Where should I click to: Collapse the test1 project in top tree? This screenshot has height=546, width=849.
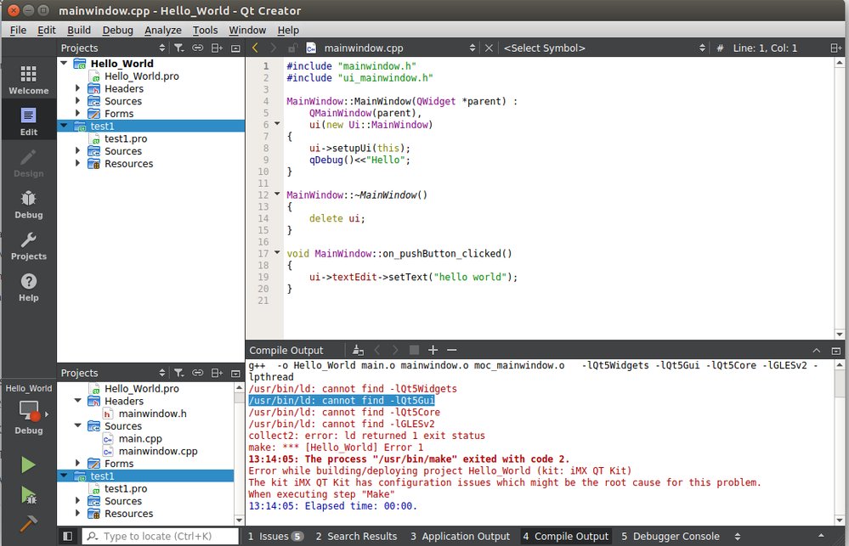click(63, 127)
